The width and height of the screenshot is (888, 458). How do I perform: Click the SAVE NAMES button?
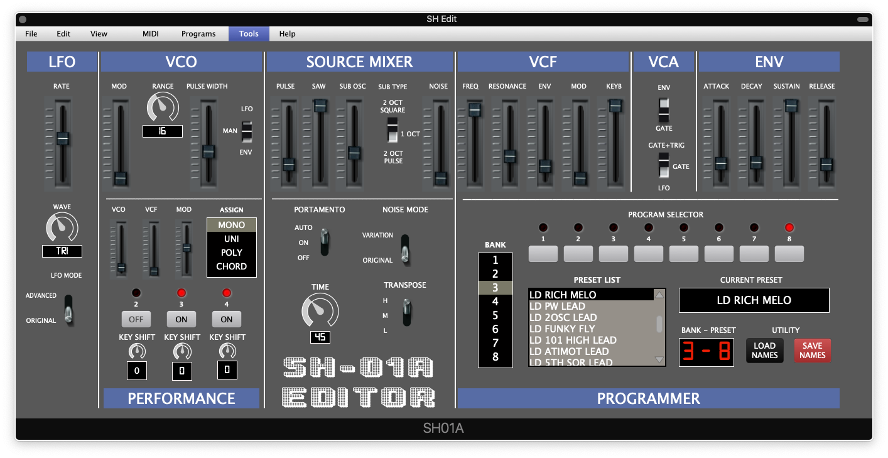point(812,351)
